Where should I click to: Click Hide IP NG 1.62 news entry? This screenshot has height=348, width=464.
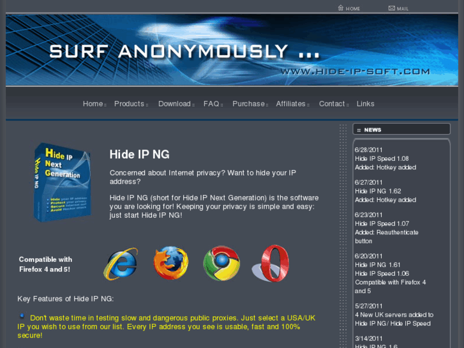click(378, 192)
